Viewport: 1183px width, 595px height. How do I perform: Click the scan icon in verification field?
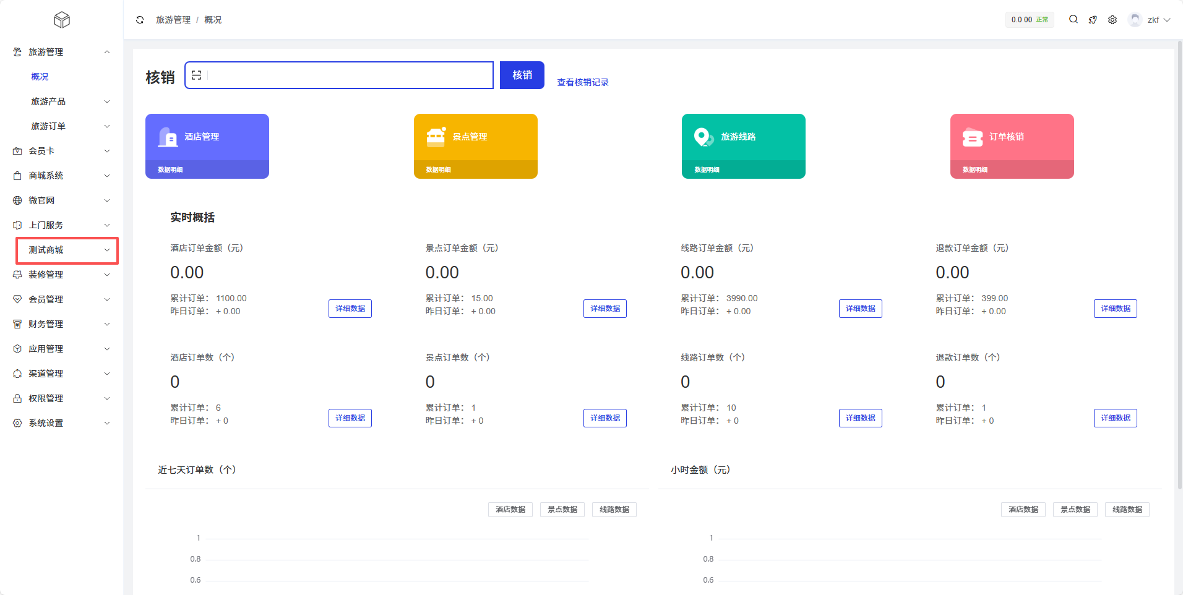197,75
